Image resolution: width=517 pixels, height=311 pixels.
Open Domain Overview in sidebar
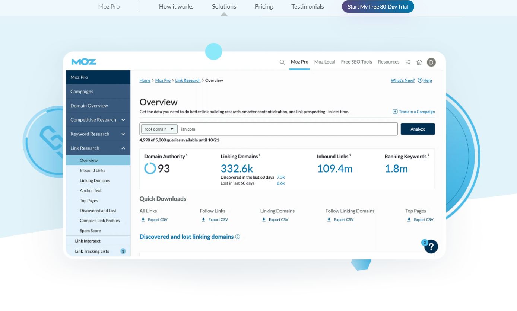[x=98, y=106]
